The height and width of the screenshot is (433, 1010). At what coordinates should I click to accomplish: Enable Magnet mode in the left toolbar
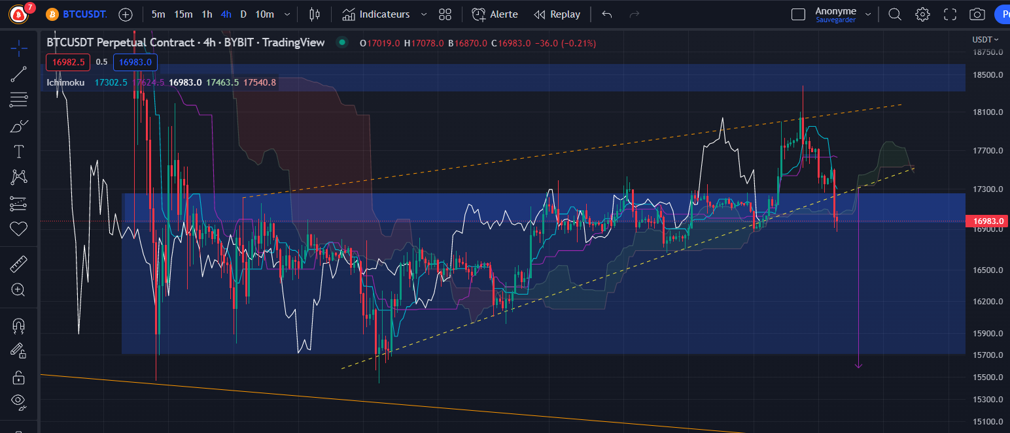tap(18, 325)
